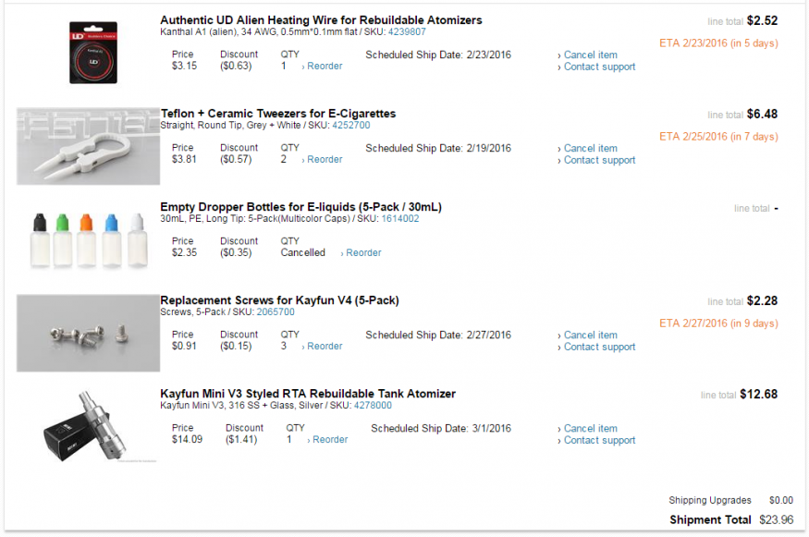Image resolution: width=809 pixels, height=537 pixels.
Task: Click discount ($0.57) of tweezers
Action: pyautogui.click(x=236, y=159)
